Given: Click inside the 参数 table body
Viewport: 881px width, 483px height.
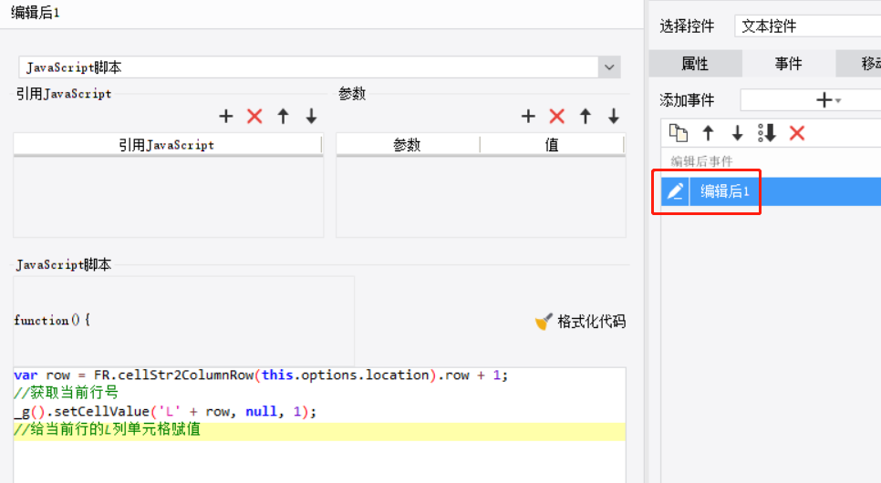Looking at the screenshot, I should coord(481,197).
